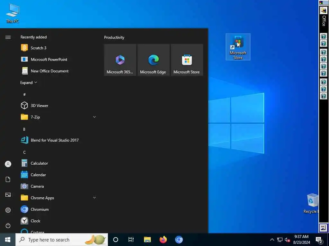Click the Productivity group heading
This screenshot has width=329, height=246.
pyautogui.click(x=114, y=37)
